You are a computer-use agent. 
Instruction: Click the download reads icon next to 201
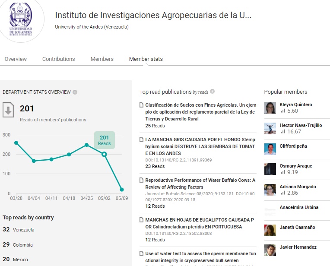8,110
